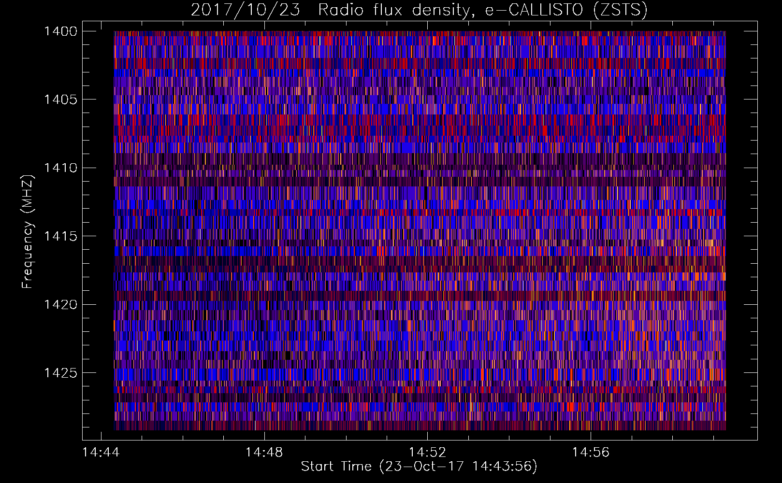Viewport: 782px width, 483px height.
Task: Click the 1425 frequency tick label
Action: (x=60, y=373)
